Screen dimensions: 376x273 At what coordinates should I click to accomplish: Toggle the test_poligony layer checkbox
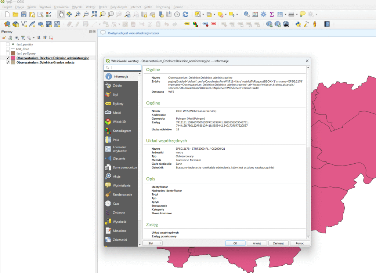tap(8, 53)
